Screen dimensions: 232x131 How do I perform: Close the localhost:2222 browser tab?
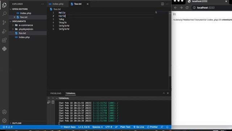[x=226, y=1]
